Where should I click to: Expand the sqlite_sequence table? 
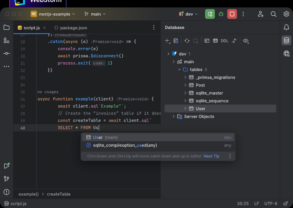click(x=185, y=101)
